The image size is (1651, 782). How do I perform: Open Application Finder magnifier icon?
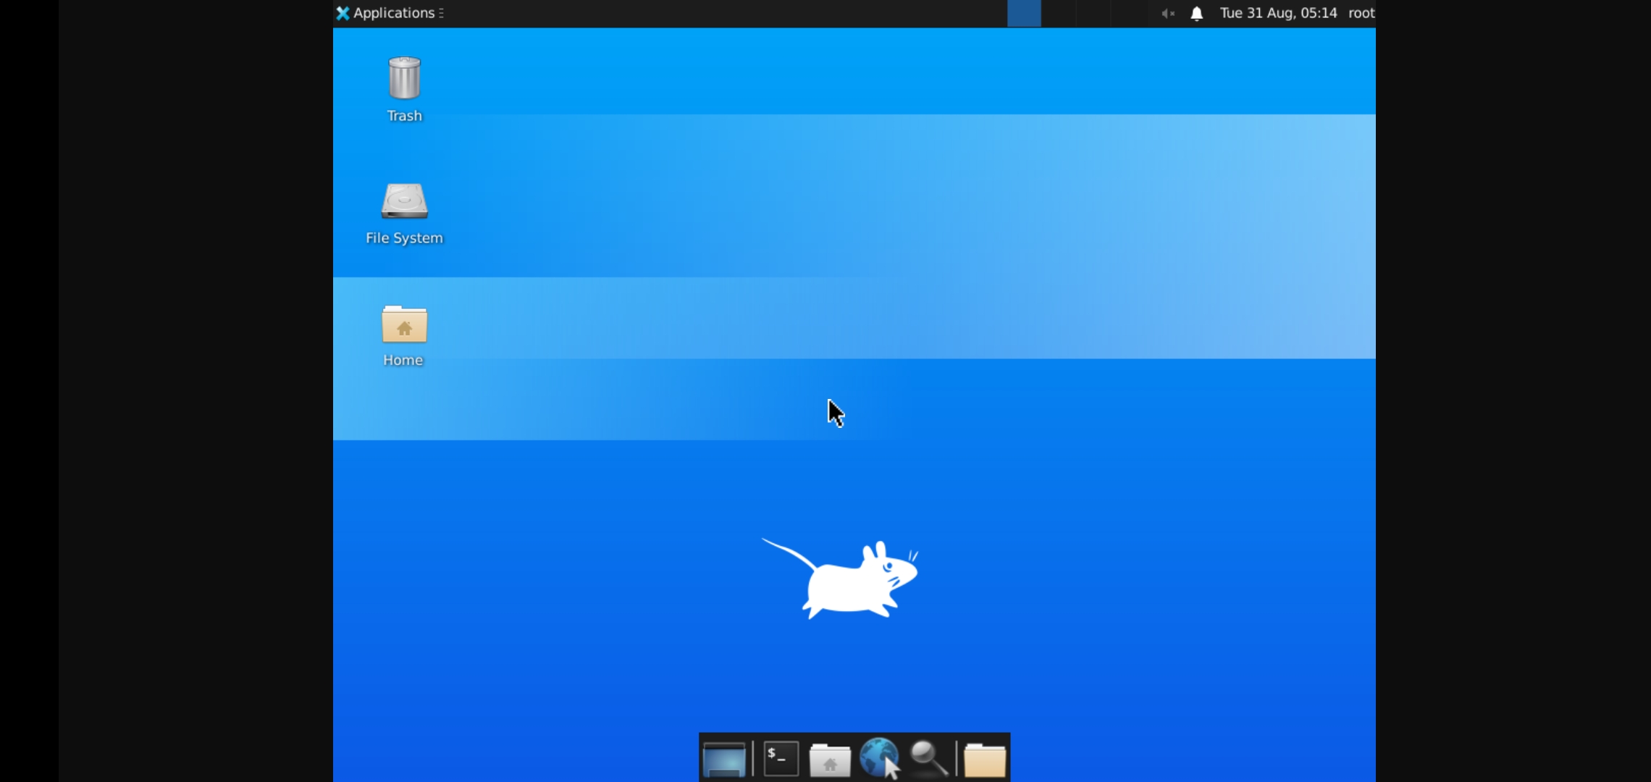click(928, 758)
